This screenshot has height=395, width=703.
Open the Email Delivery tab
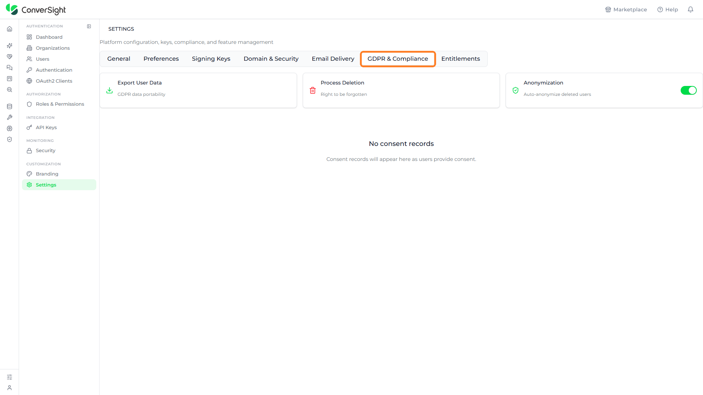tap(333, 59)
